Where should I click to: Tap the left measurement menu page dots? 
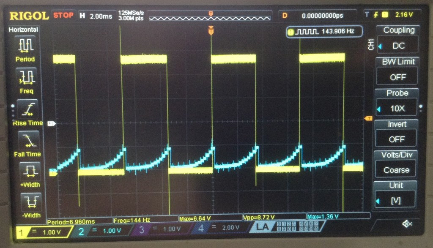click(13, 112)
